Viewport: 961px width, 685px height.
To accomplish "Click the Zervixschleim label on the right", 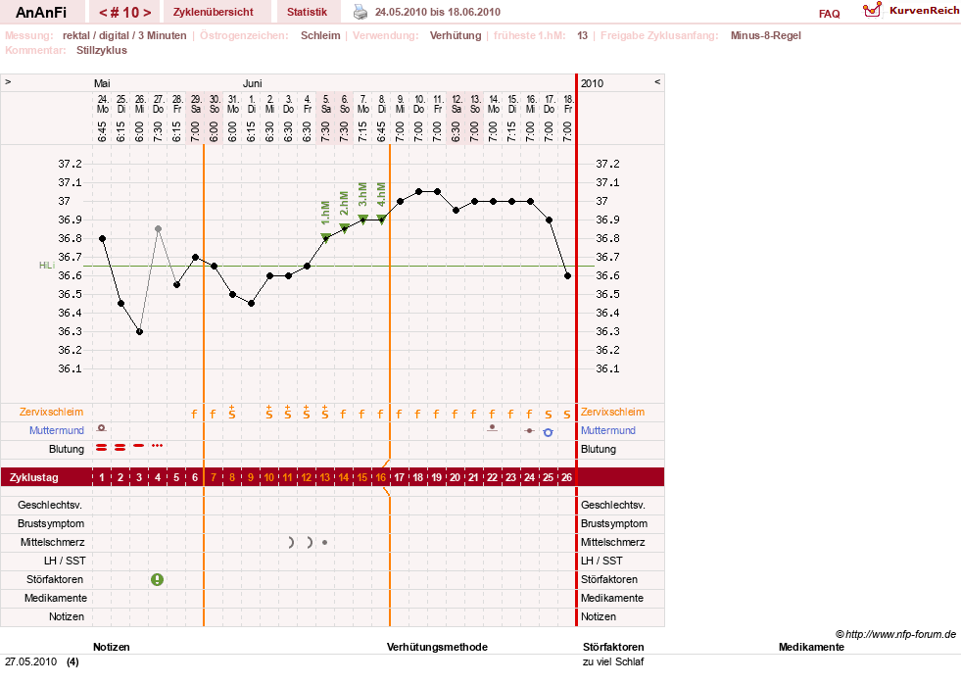I will coord(612,413).
